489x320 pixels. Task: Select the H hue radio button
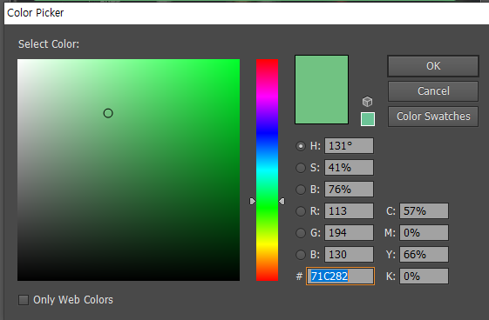pos(301,146)
